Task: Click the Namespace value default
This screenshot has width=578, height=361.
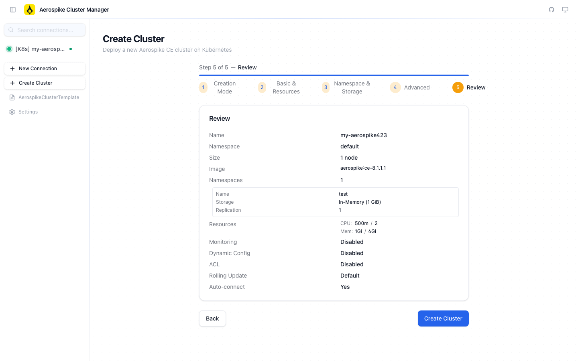Action: [x=350, y=146]
